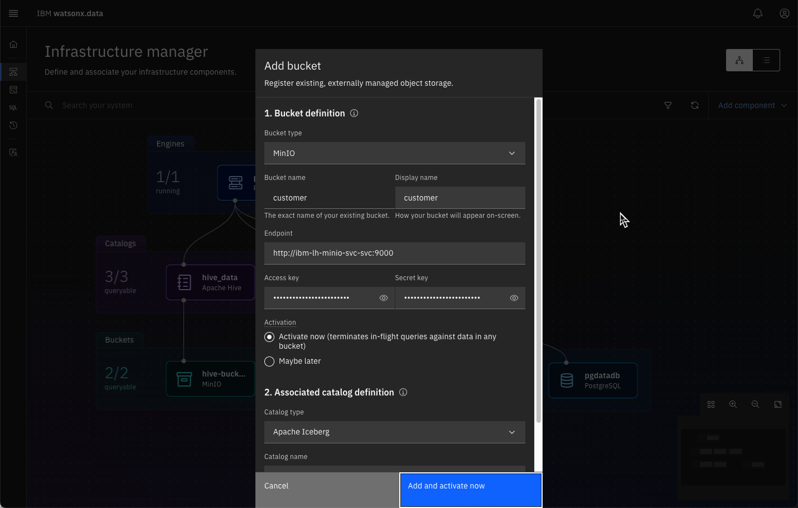This screenshot has height=508, width=798.
Task: Reveal the Secret key value
Action: 514,298
